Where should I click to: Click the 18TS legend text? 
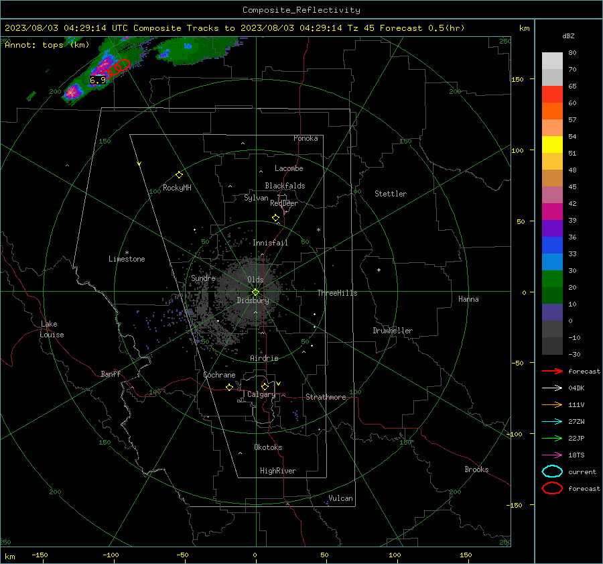[576, 455]
